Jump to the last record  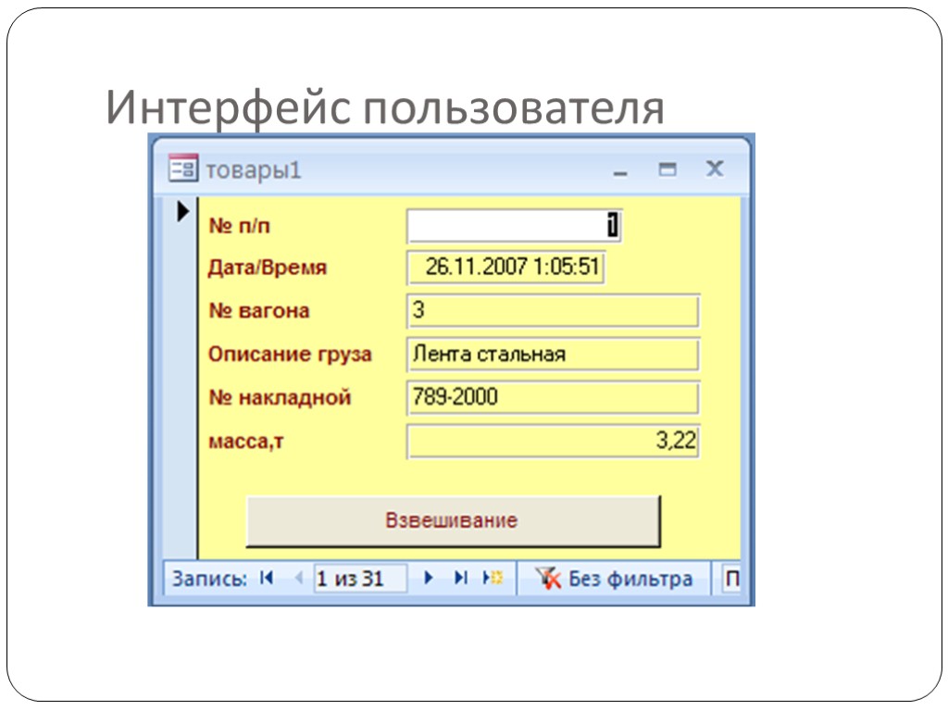[461, 577]
